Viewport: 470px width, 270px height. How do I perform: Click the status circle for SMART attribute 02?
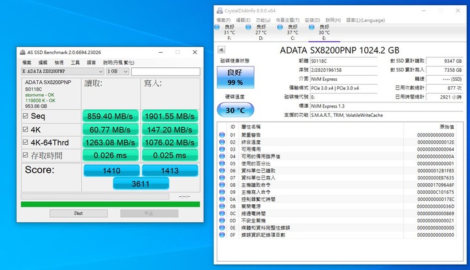point(222,142)
